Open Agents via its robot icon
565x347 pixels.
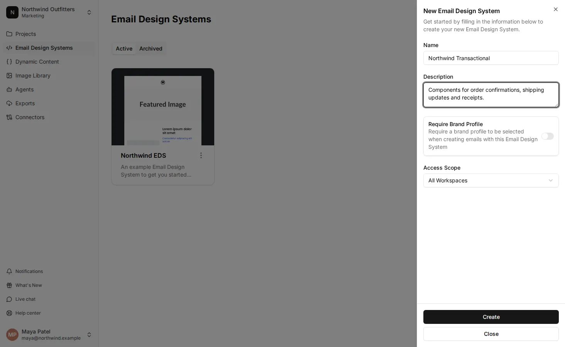pyautogui.click(x=9, y=89)
